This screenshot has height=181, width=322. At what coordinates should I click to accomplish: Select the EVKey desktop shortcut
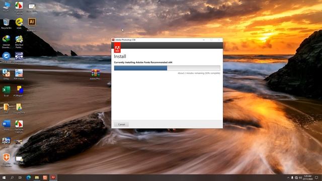point(7,74)
